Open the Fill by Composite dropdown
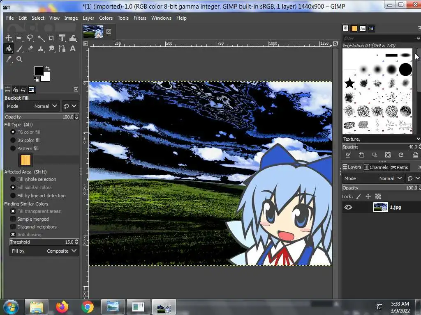The image size is (421, 315). [x=44, y=251]
